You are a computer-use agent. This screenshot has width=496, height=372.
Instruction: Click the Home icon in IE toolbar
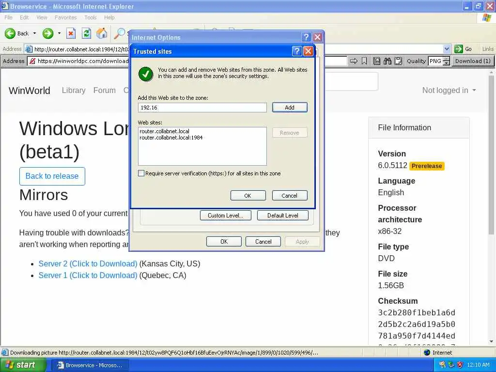[x=102, y=33]
